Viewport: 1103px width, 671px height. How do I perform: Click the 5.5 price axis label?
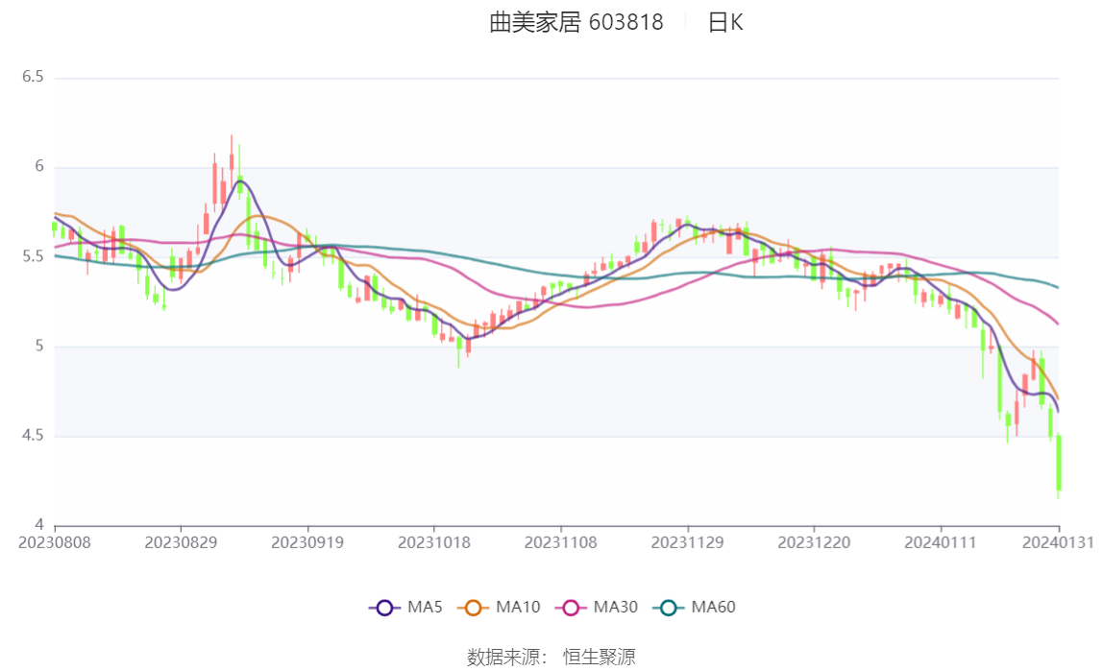[33, 256]
